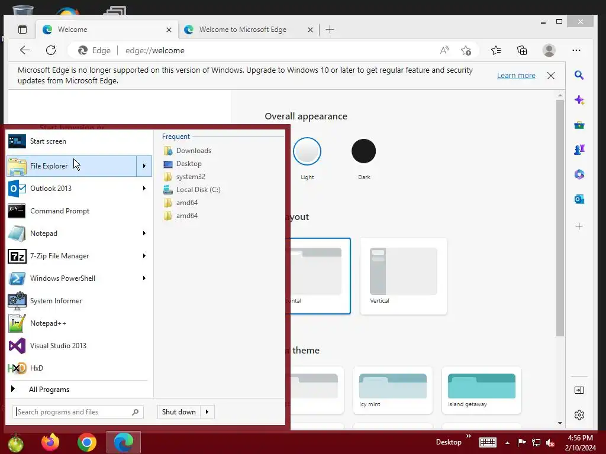Open the Outlook sidebar icon
Image resolution: width=606 pixels, height=454 pixels.
click(579, 199)
